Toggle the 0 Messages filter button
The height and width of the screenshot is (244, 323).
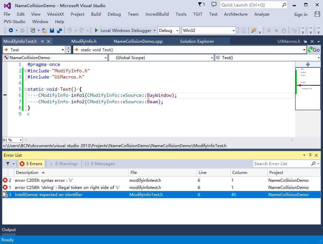point(100,163)
